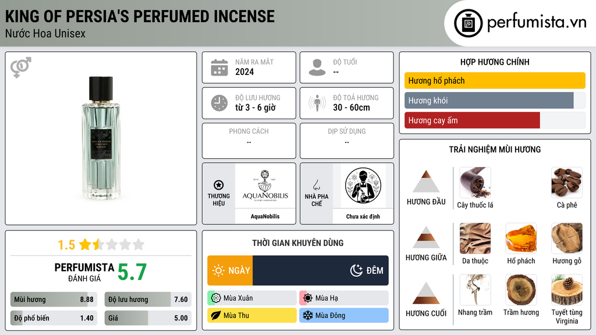Click the calendar icon beside Năm ra mắt
The width and height of the screenshot is (596, 335).
(219, 67)
